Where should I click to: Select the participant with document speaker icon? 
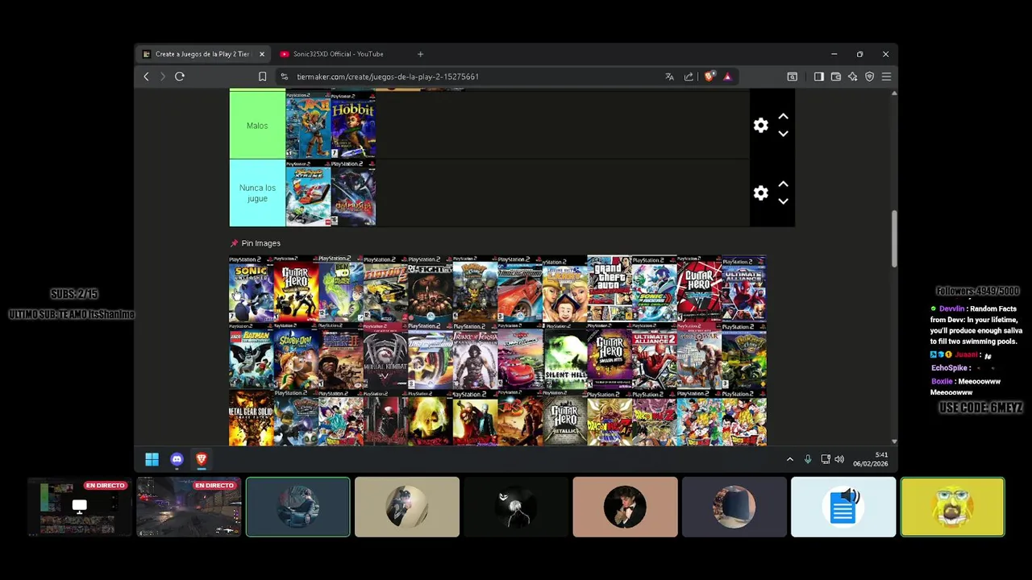coord(843,507)
